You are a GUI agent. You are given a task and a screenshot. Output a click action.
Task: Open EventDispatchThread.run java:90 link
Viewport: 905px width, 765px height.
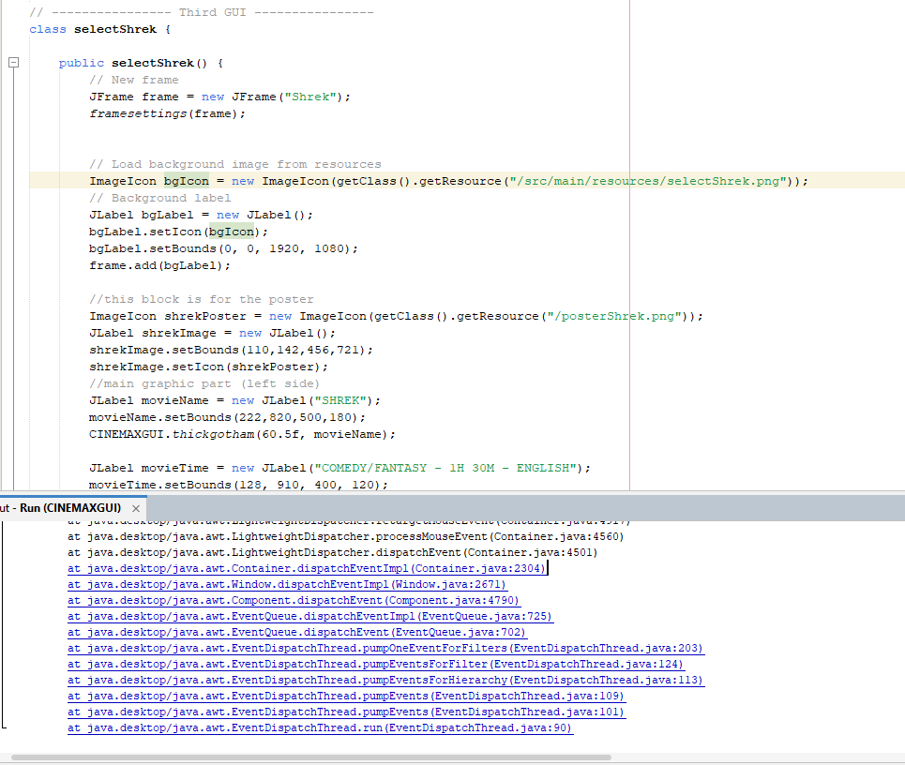(320, 728)
